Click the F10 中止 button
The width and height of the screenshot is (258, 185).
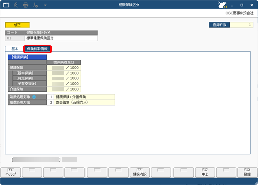click(x=205, y=172)
